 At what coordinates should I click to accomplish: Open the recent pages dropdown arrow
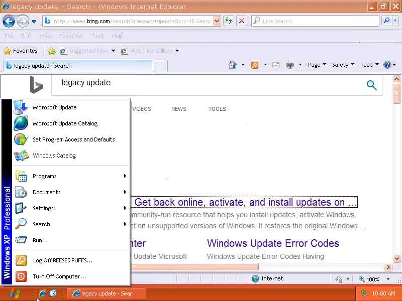(34, 22)
